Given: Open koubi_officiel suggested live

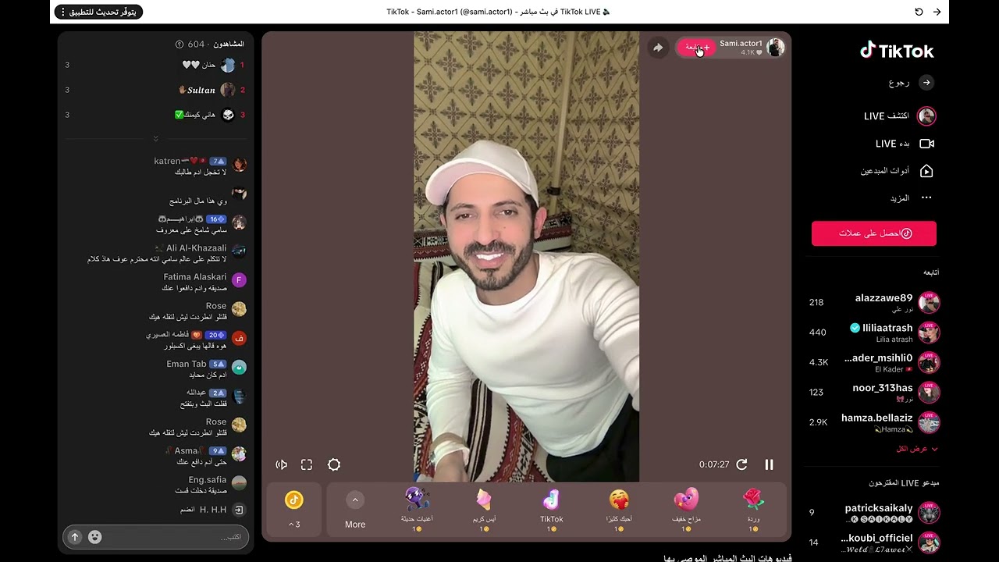Looking at the screenshot, I should point(874,542).
